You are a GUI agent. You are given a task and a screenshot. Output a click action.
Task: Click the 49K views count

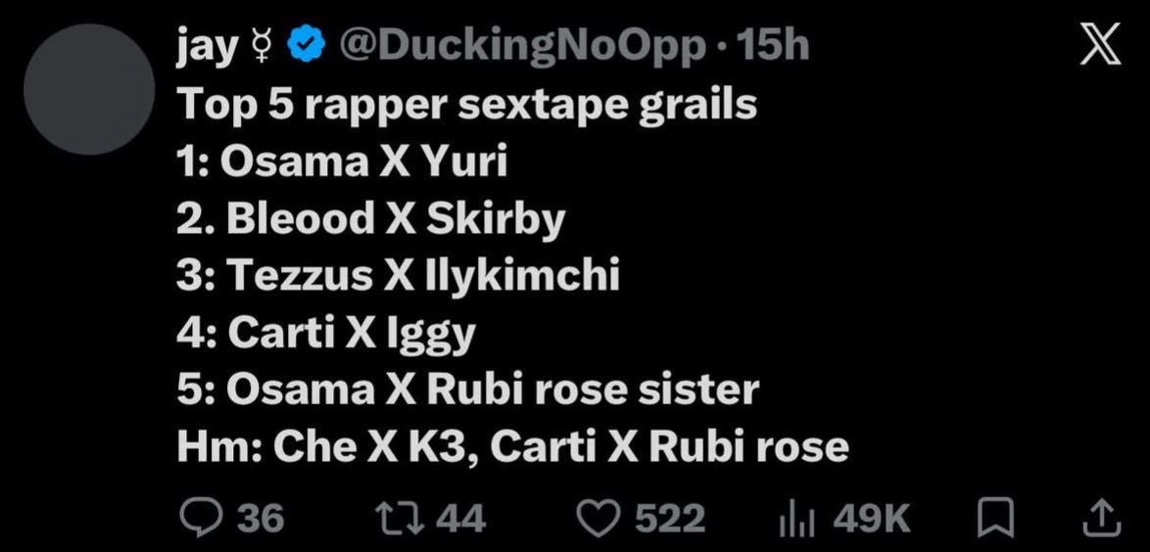(871, 519)
